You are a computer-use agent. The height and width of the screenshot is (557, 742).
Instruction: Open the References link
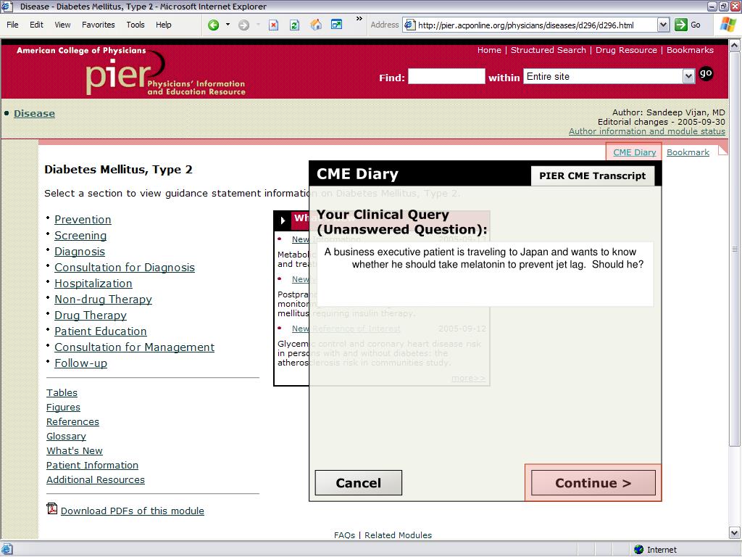pyautogui.click(x=73, y=421)
